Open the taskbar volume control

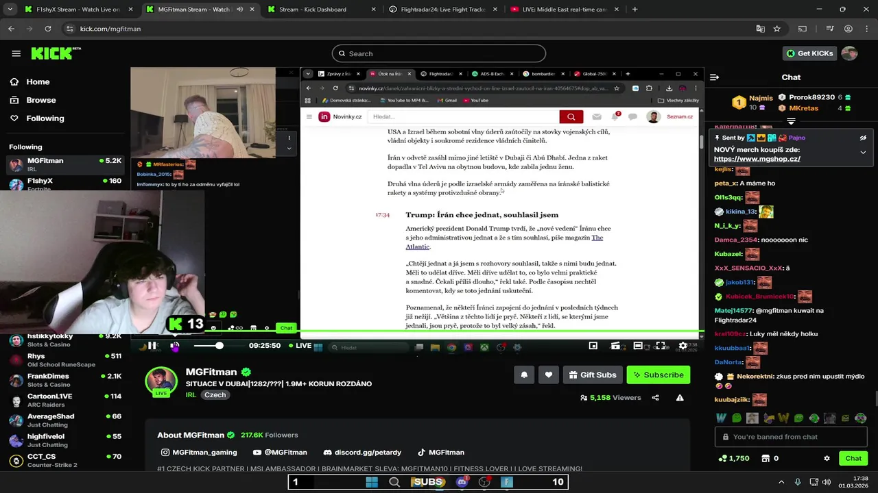tap(827, 482)
